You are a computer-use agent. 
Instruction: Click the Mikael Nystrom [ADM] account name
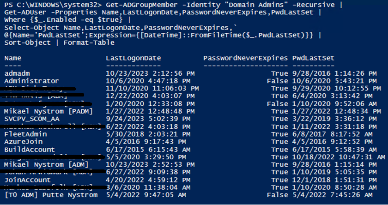tap(47, 164)
